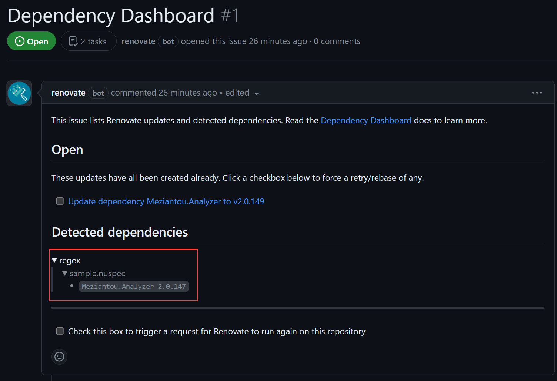This screenshot has height=381, width=557.
Task: Open the emoji reaction picker
Action: tap(59, 357)
